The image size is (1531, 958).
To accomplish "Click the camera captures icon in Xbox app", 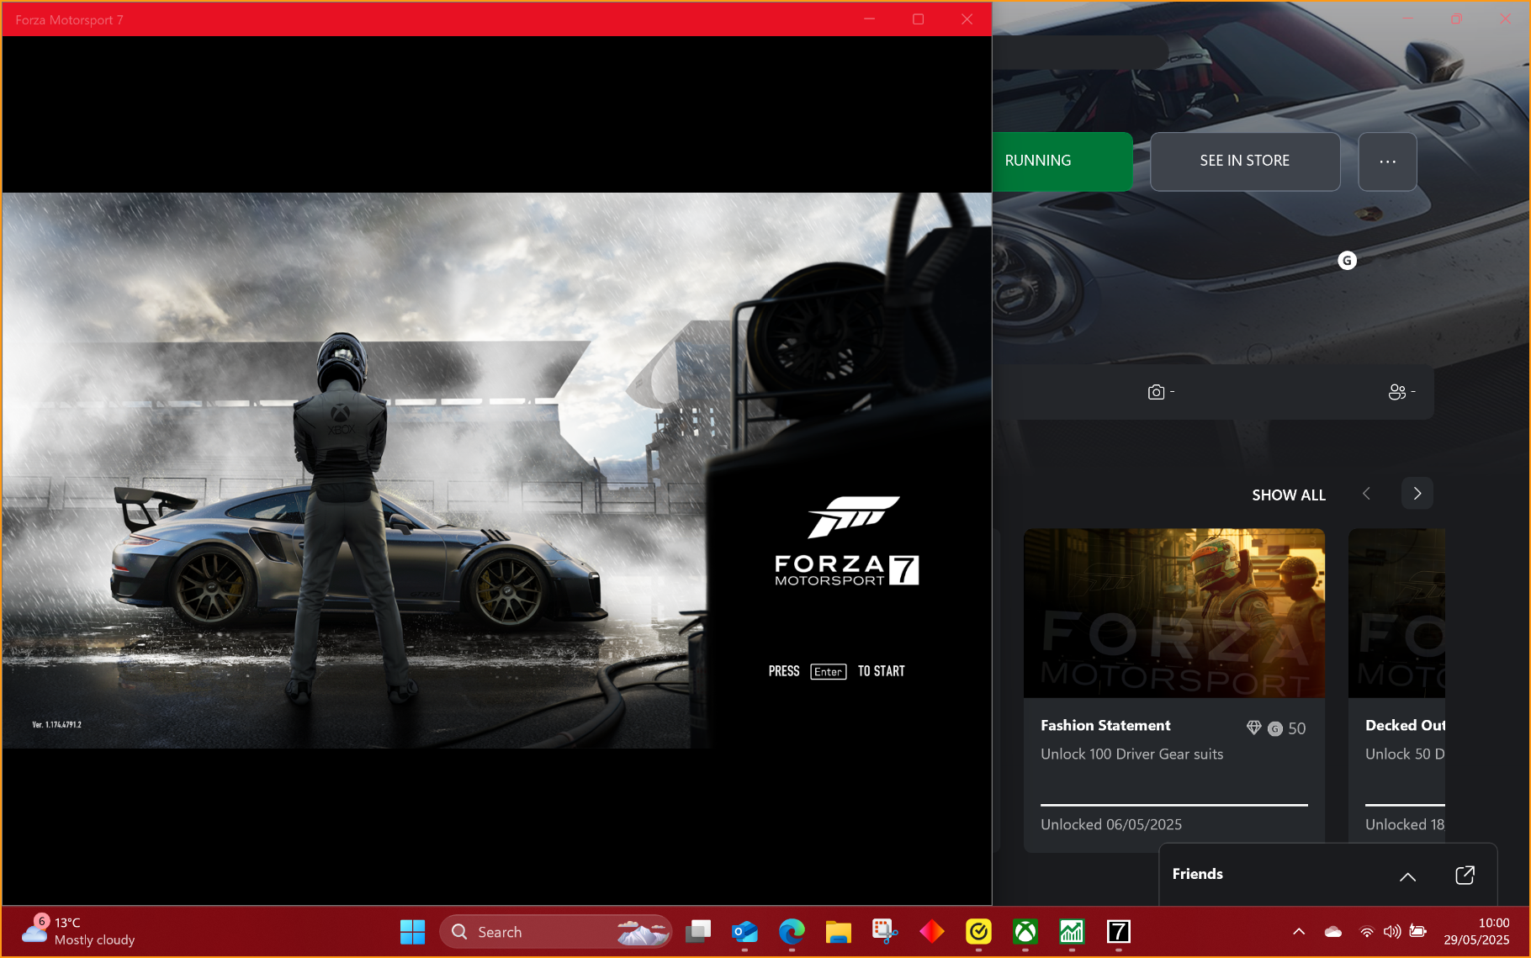I will (1156, 392).
